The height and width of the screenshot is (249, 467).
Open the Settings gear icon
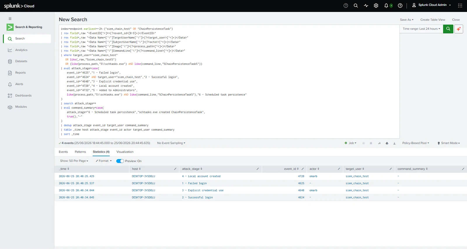pyautogui.click(x=376, y=6)
